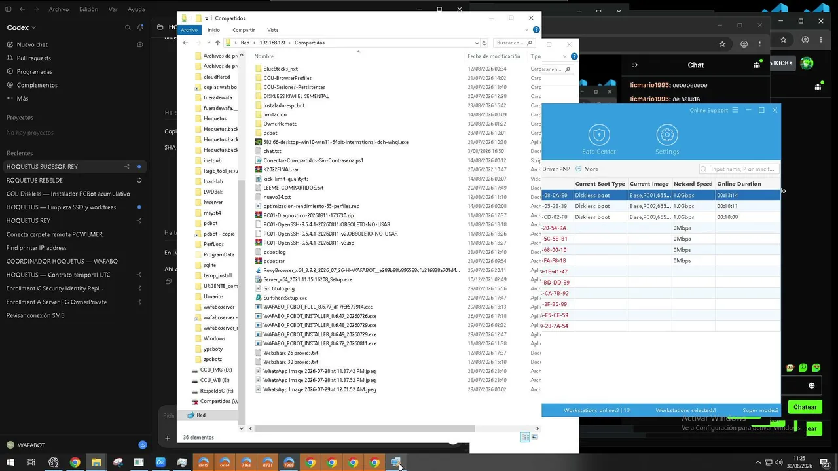Click the Explorer horizontal scrollbar
This screenshot has height=471, width=838.
click(365, 428)
